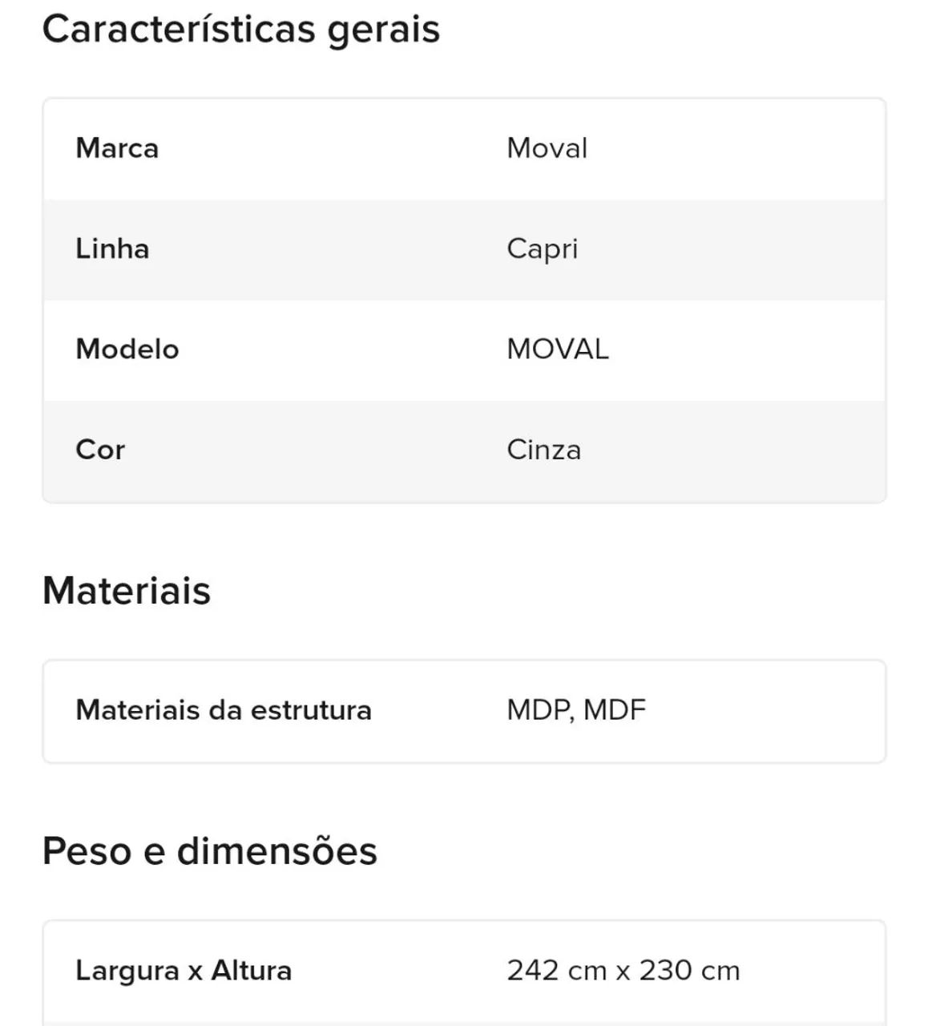Select the uppercase 'MOVAL' model value
Viewport: 928px width, 1026px height.
pos(558,349)
